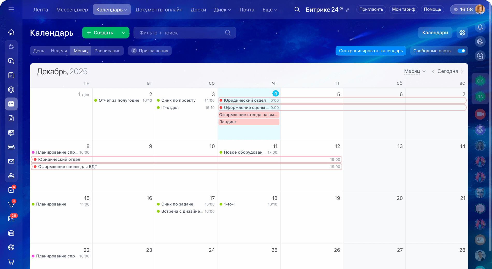Switch to the Расписание tab
The width and height of the screenshot is (492, 269).
click(107, 51)
